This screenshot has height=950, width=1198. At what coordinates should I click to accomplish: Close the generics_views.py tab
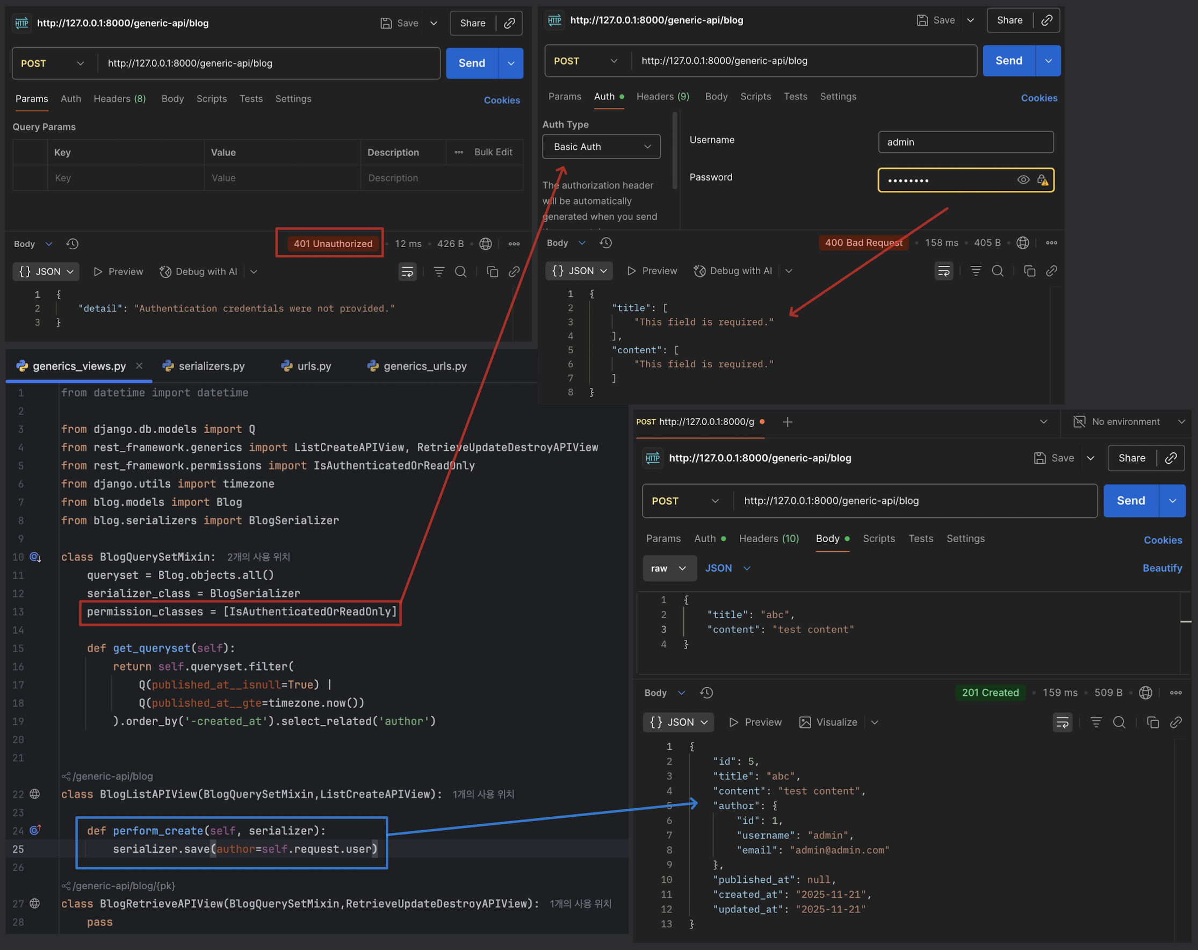coord(139,366)
